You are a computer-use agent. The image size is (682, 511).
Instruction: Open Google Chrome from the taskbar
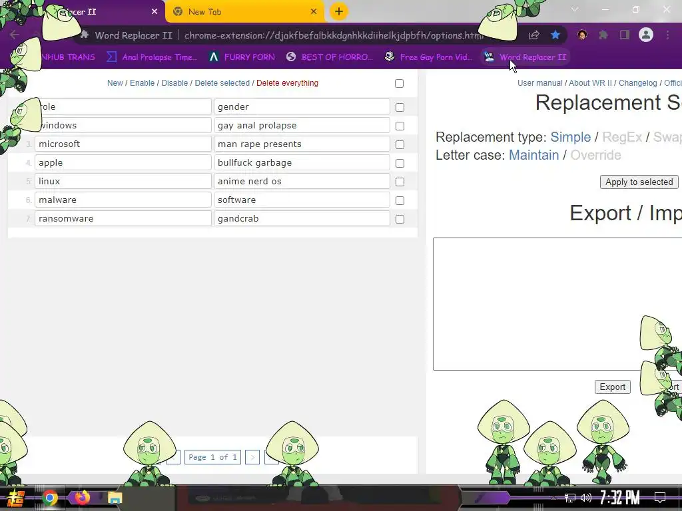(x=49, y=498)
